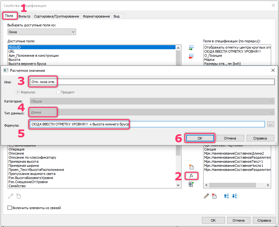Click scroll-up arrow of available fields list

(178, 48)
